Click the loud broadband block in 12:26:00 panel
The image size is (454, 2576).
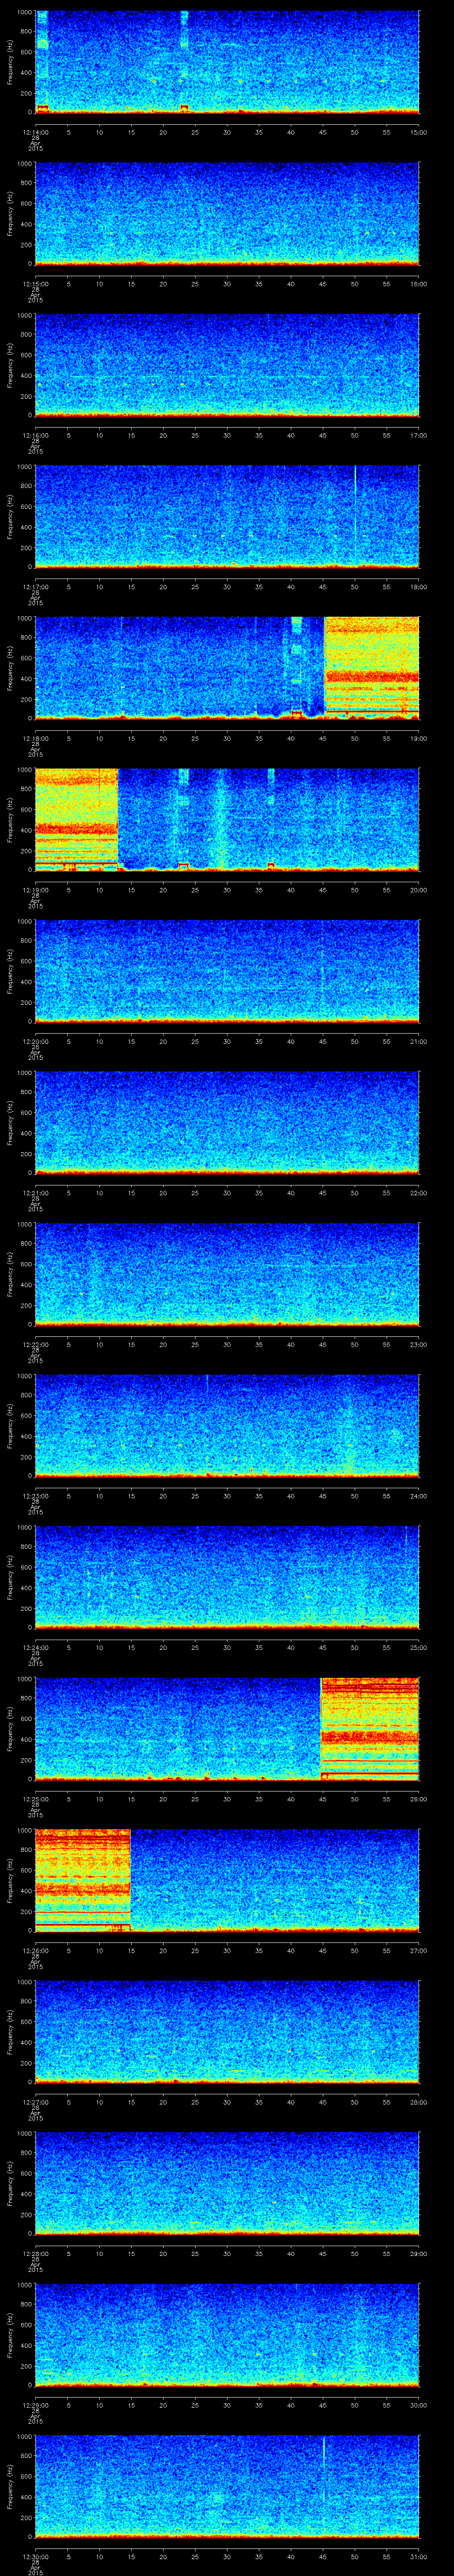point(83,1880)
